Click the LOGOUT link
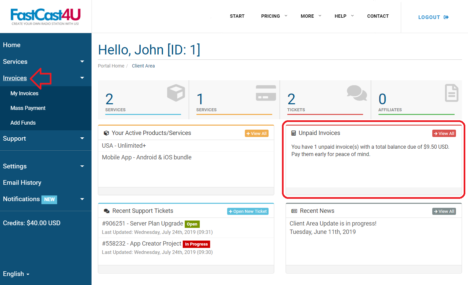 pyautogui.click(x=433, y=17)
